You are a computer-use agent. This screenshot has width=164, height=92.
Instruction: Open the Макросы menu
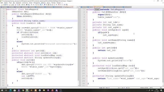click(43, 3)
